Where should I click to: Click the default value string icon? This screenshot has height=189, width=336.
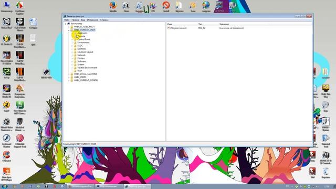(169, 28)
